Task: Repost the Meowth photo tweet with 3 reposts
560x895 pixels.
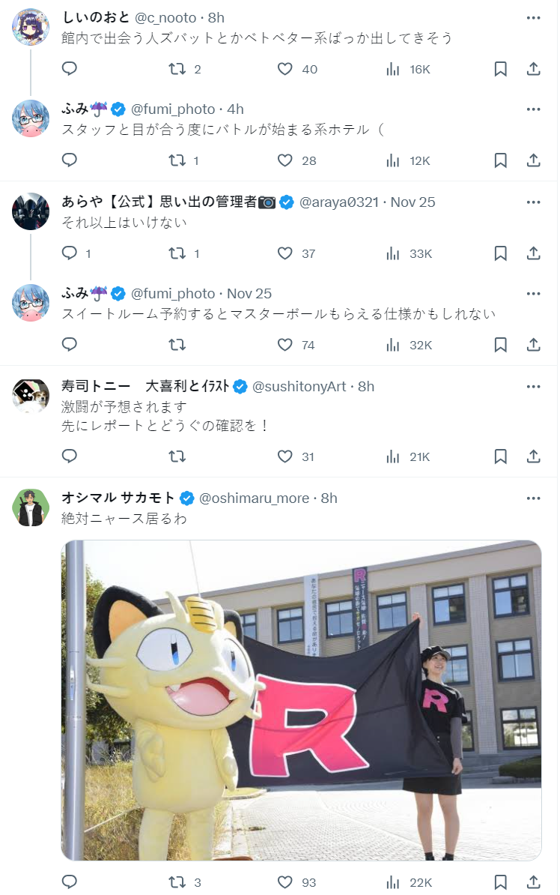Action: point(184,882)
